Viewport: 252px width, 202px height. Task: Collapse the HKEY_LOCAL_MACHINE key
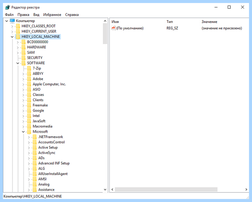[12, 37]
